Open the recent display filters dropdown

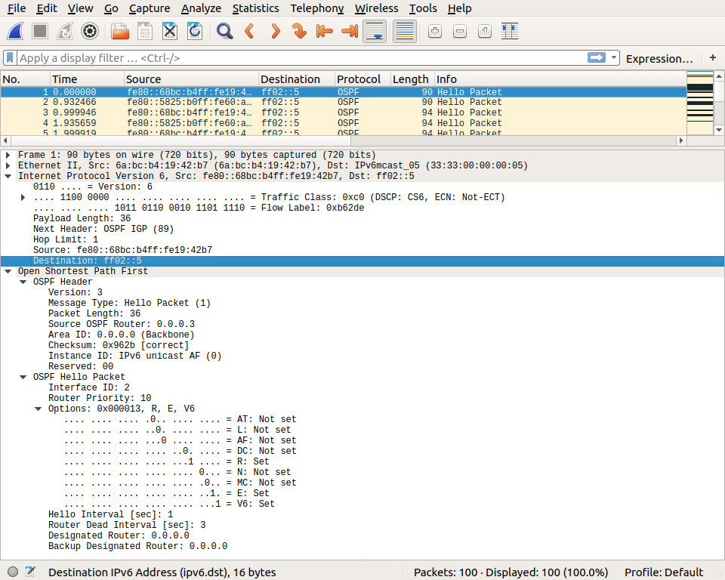(x=614, y=57)
